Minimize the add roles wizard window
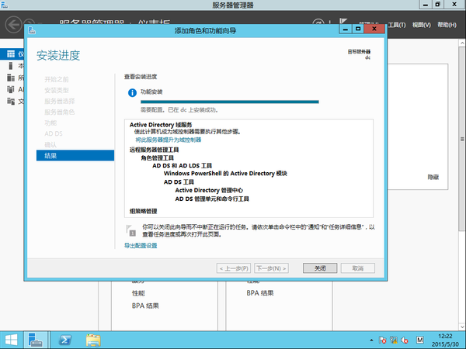Screen dimensions: 466x349 tap(346, 29)
